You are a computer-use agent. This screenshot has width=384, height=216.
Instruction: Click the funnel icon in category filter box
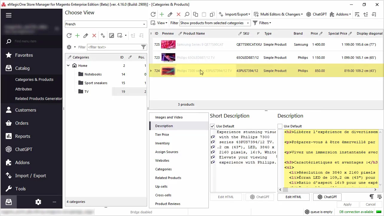coord(144,47)
